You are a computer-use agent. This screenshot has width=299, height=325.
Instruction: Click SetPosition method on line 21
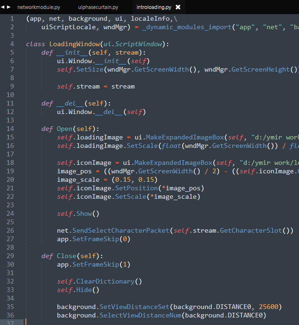coord(137,188)
